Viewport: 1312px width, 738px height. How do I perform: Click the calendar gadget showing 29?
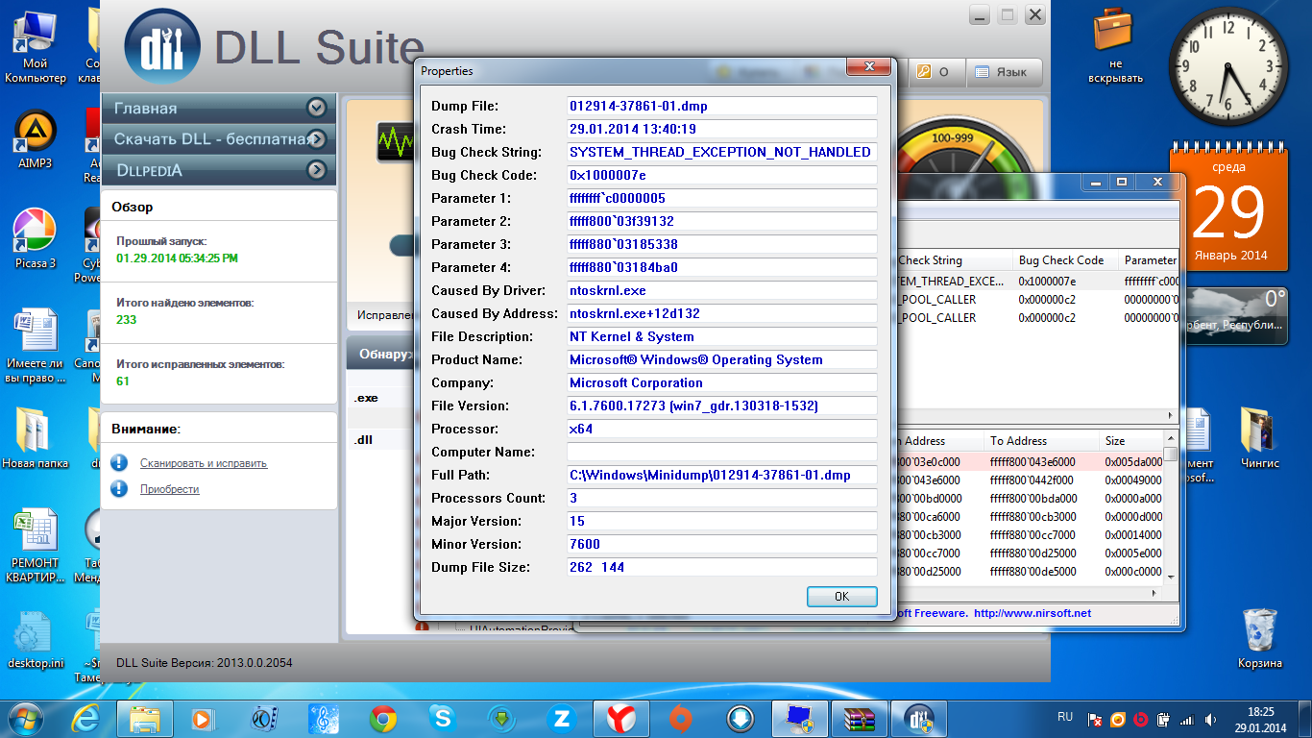(1229, 209)
